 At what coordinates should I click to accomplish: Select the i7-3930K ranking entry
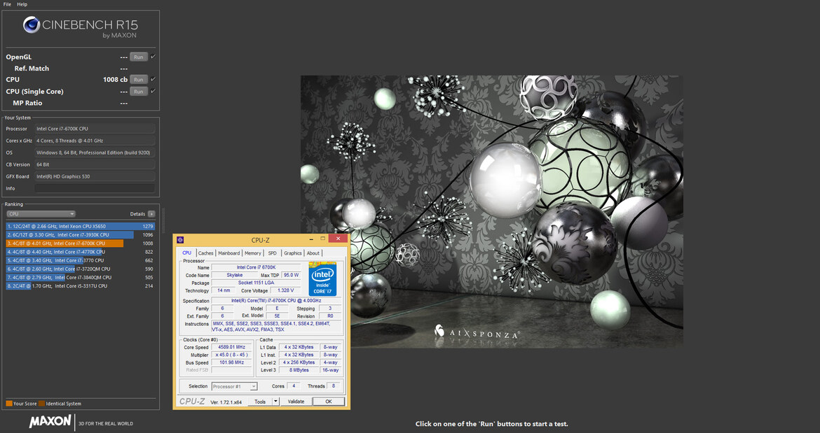81,235
